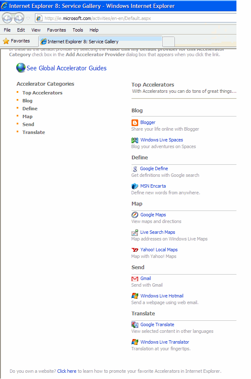Click 'Send a webpage using web email.' text
Screen dimensions: 251x379
point(165,302)
